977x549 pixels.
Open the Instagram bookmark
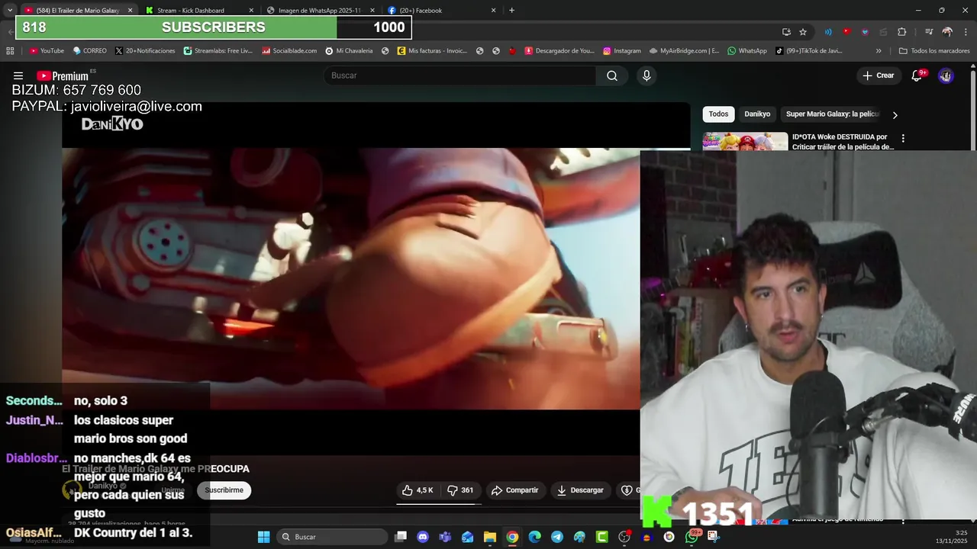[x=622, y=51]
